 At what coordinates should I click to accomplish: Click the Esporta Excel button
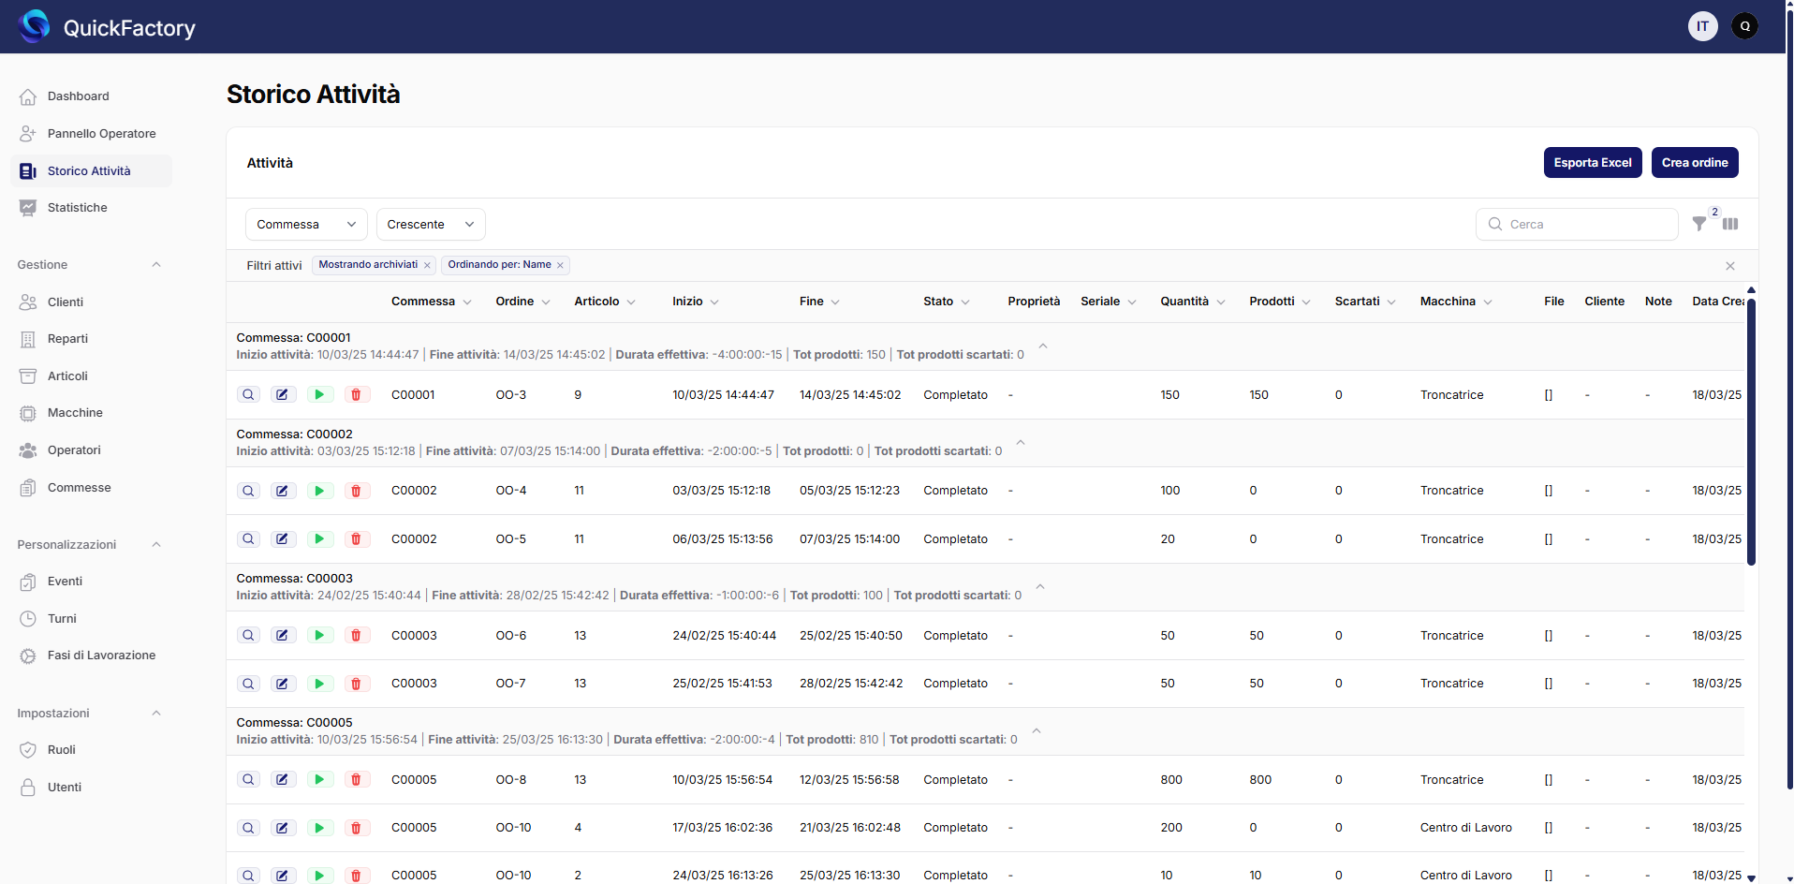pyautogui.click(x=1592, y=163)
